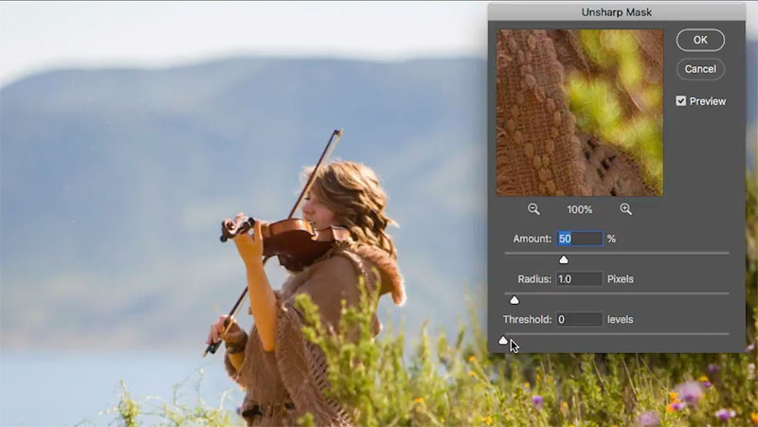Click the Threshold levels input field
The height and width of the screenshot is (427, 758).
click(x=580, y=319)
